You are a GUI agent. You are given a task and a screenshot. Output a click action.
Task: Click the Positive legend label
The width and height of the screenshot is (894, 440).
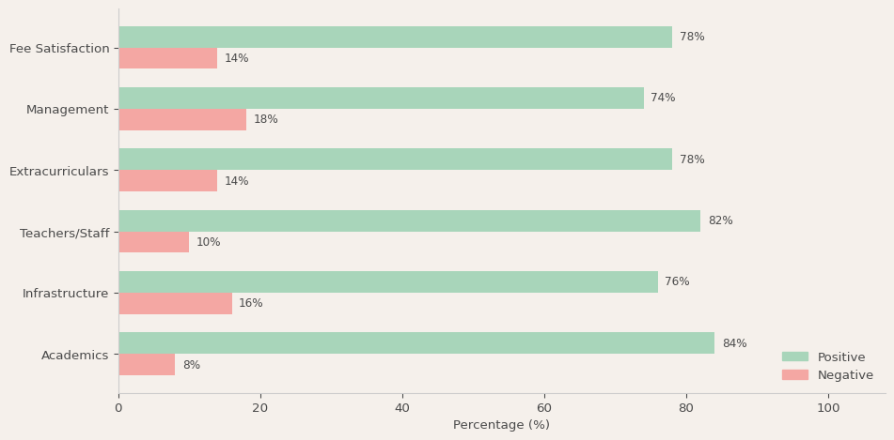(841, 357)
